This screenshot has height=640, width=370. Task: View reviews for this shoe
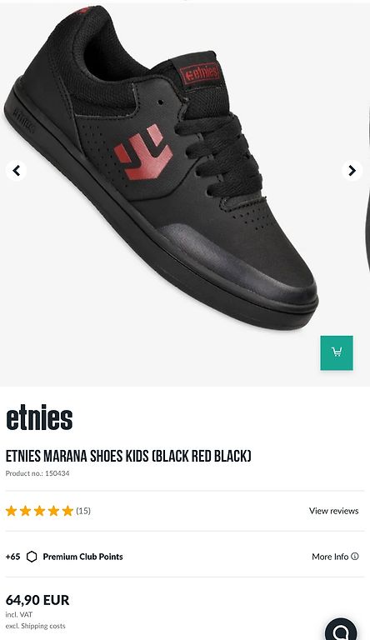point(333,511)
